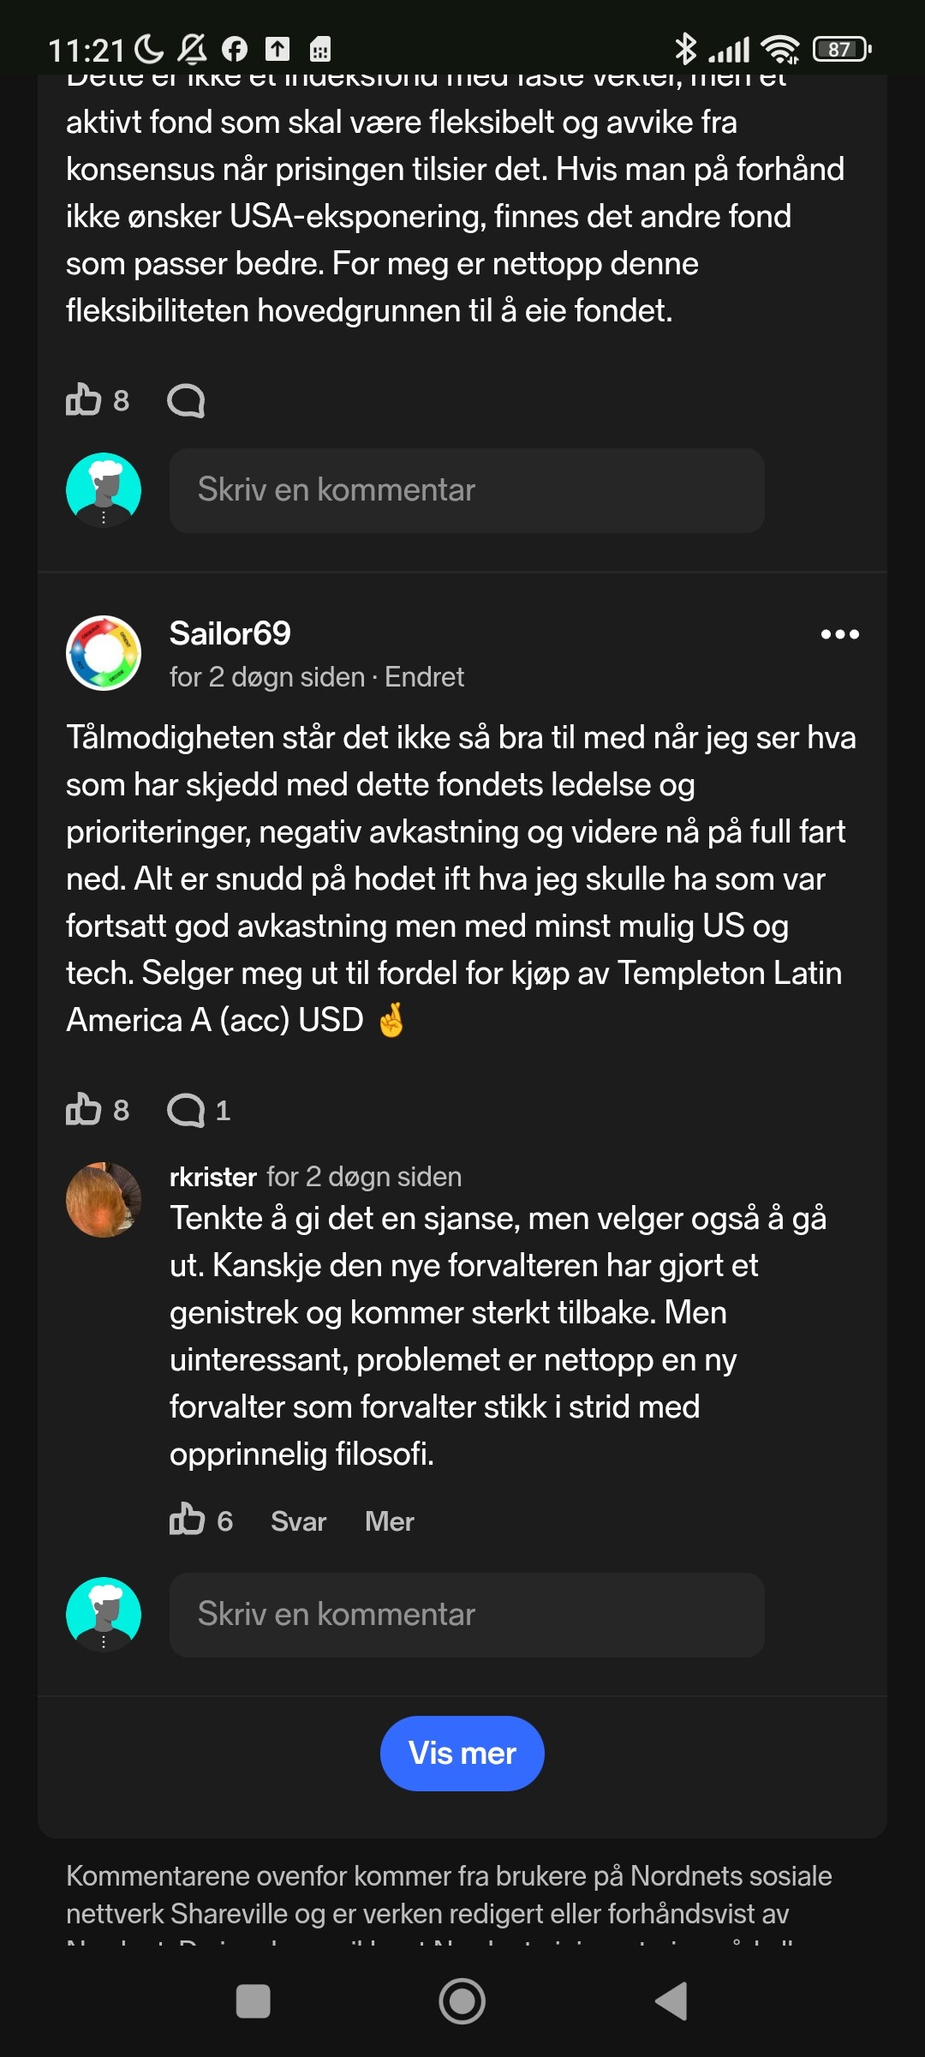The height and width of the screenshot is (2057, 925).
Task: Like rkrister's reply with thumbs up
Action: click(x=188, y=1520)
